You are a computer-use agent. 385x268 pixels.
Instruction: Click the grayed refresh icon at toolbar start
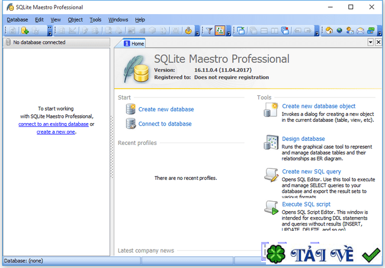pyautogui.click(x=13, y=31)
